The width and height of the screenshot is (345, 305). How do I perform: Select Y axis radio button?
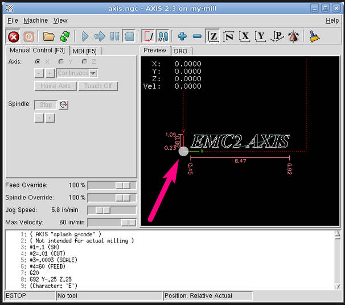coord(61,61)
